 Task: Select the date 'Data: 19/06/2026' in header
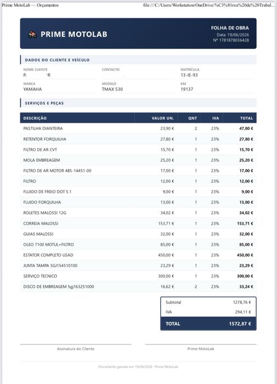coord(233,35)
